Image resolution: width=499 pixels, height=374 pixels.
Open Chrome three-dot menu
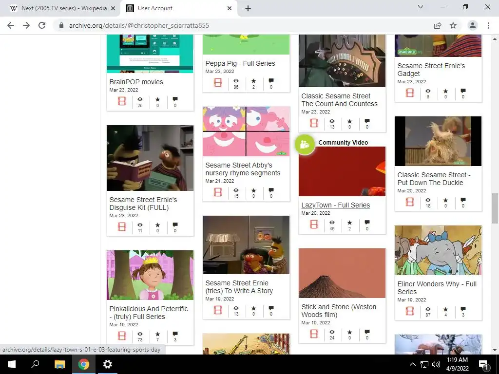[488, 25]
